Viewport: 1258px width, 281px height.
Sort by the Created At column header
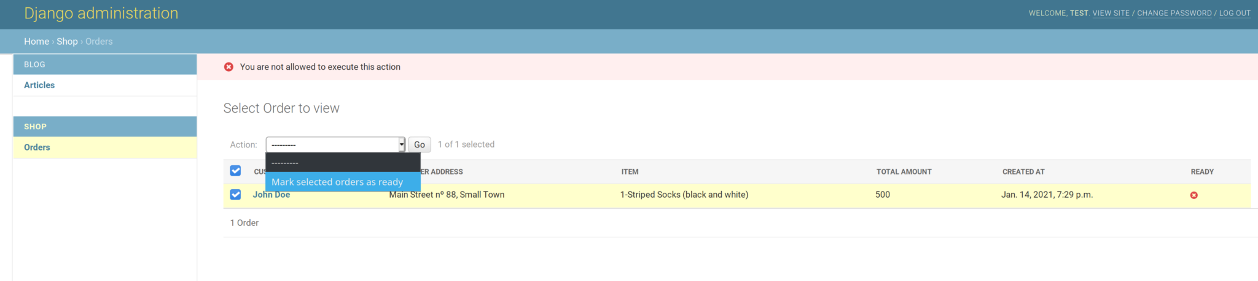(1023, 172)
